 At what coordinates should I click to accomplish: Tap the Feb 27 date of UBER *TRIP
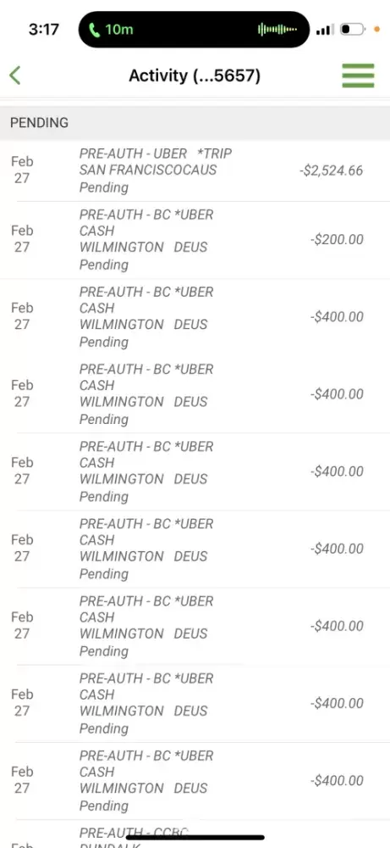22,170
